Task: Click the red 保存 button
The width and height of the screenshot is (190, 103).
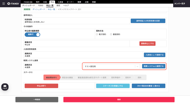Action: 119,100
